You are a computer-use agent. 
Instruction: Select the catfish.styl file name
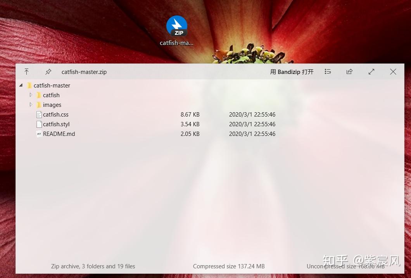[x=56, y=124]
